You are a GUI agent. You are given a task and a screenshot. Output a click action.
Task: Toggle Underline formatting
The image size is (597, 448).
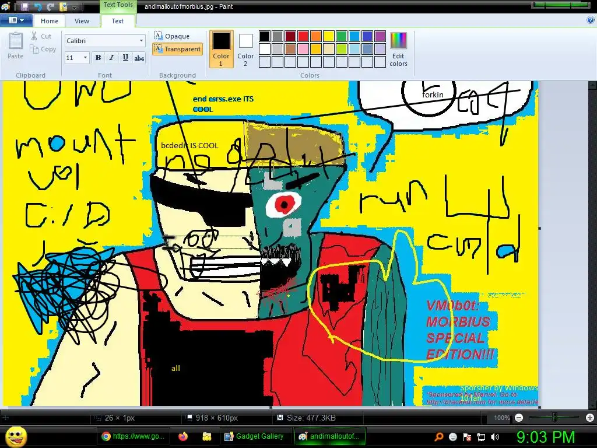pyautogui.click(x=125, y=58)
